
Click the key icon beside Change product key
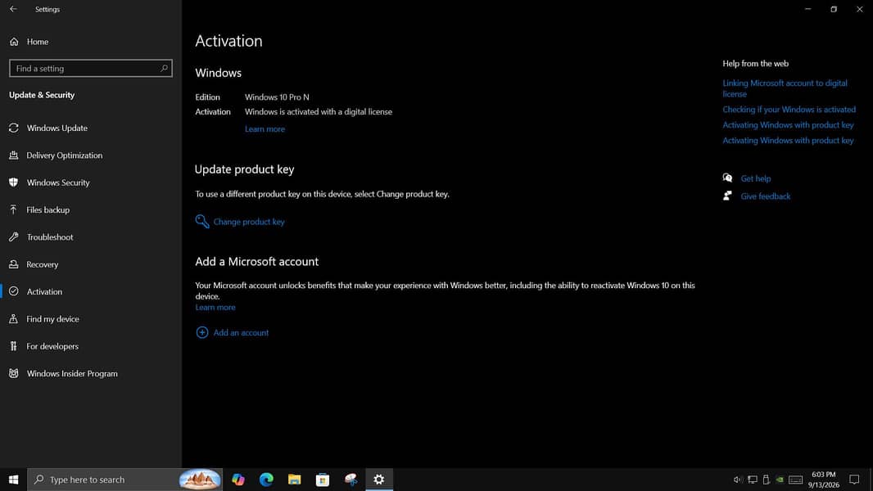tap(202, 221)
